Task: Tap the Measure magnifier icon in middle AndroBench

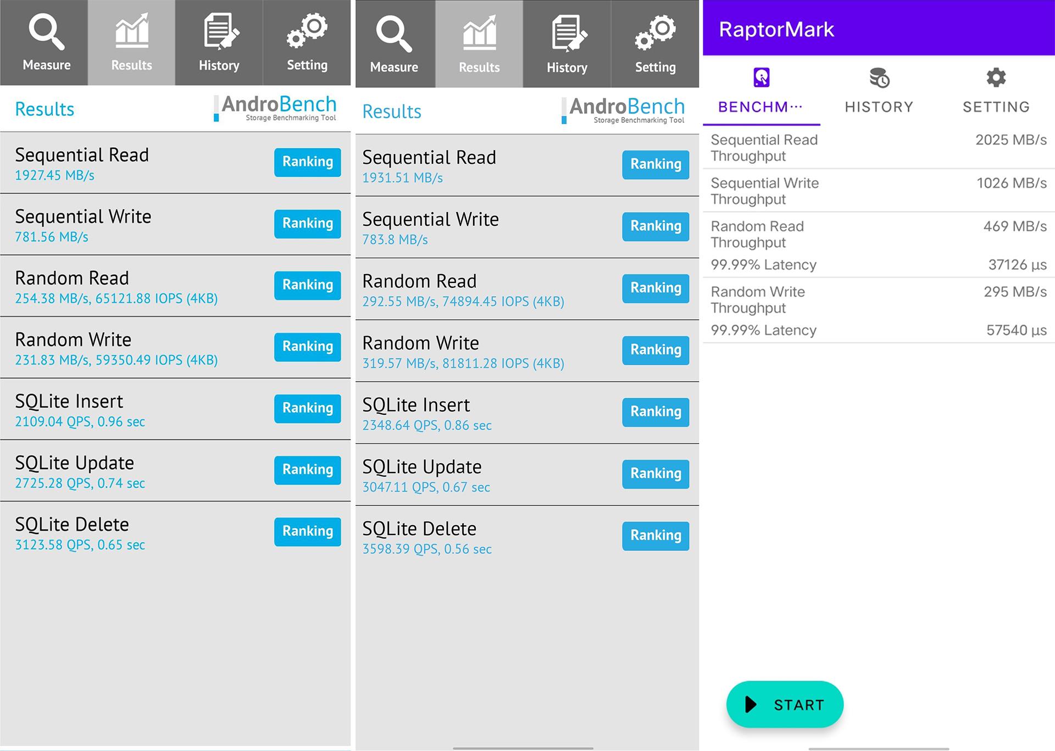Action: click(x=394, y=34)
